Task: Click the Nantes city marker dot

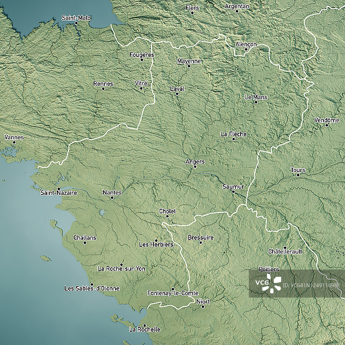Action: (112, 198)
